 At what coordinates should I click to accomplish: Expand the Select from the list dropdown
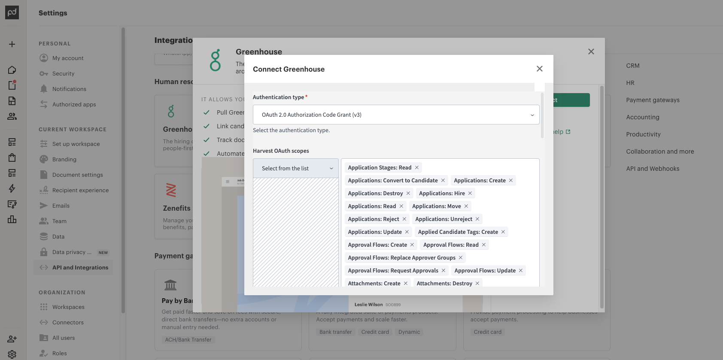coord(296,168)
